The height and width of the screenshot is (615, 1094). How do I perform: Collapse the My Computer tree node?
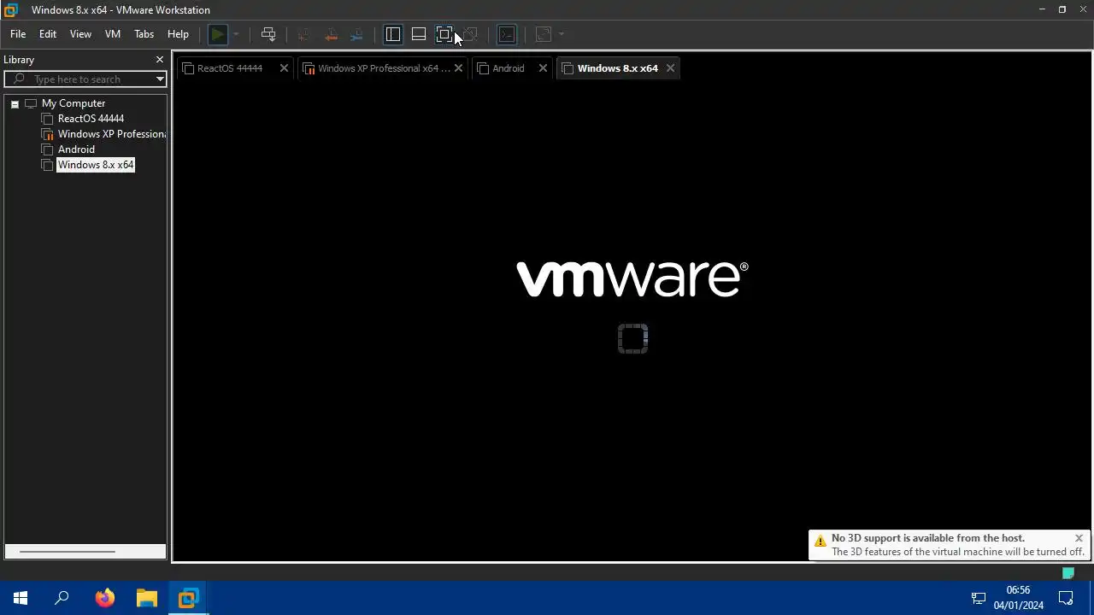click(x=15, y=103)
